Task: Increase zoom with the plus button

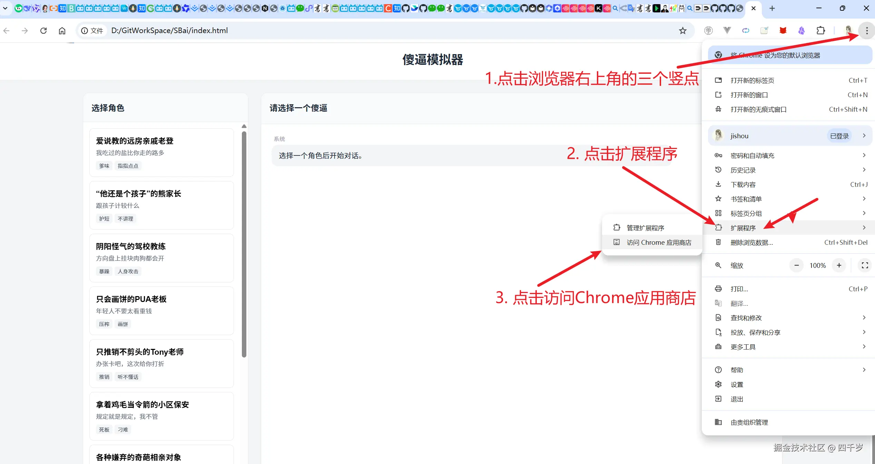Action: coord(839,265)
